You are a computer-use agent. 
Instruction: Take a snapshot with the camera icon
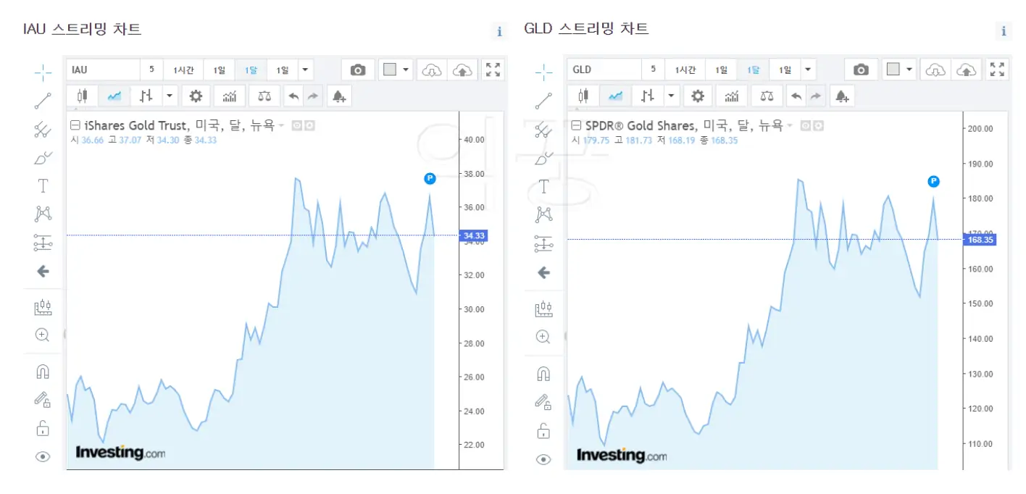(x=356, y=69)
